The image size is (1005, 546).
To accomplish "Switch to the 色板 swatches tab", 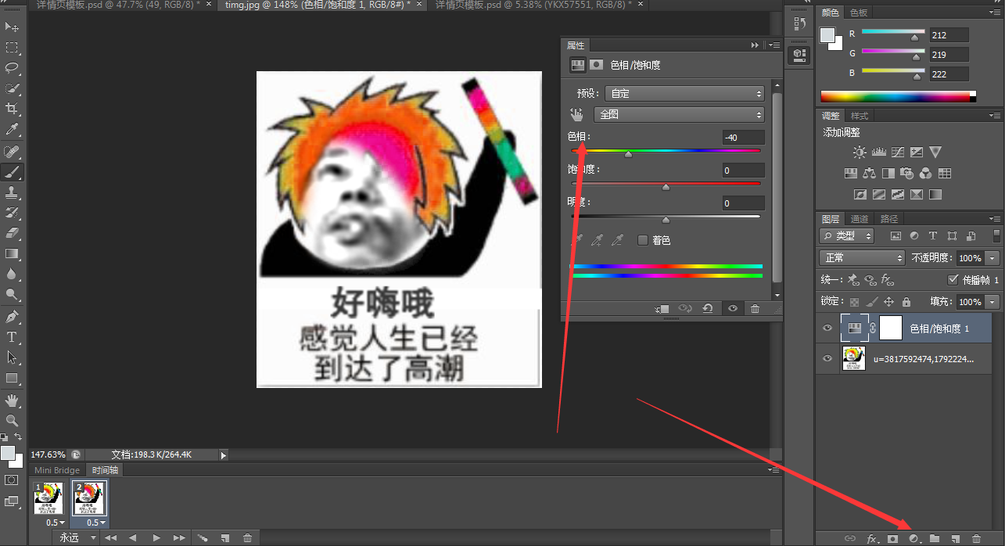I will tap(859, 13).
